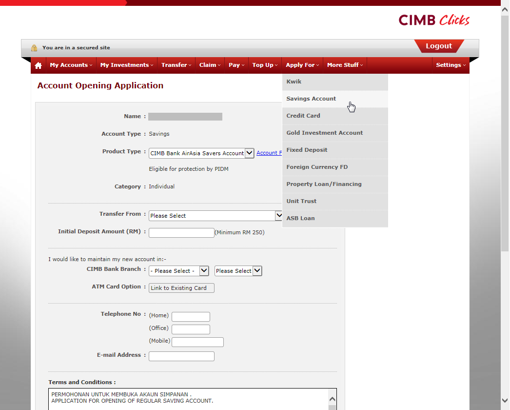Select Gold Investment Account menu entry
Image resolution: width=510 pixels, height=410 pixels.
click(335, 133)
